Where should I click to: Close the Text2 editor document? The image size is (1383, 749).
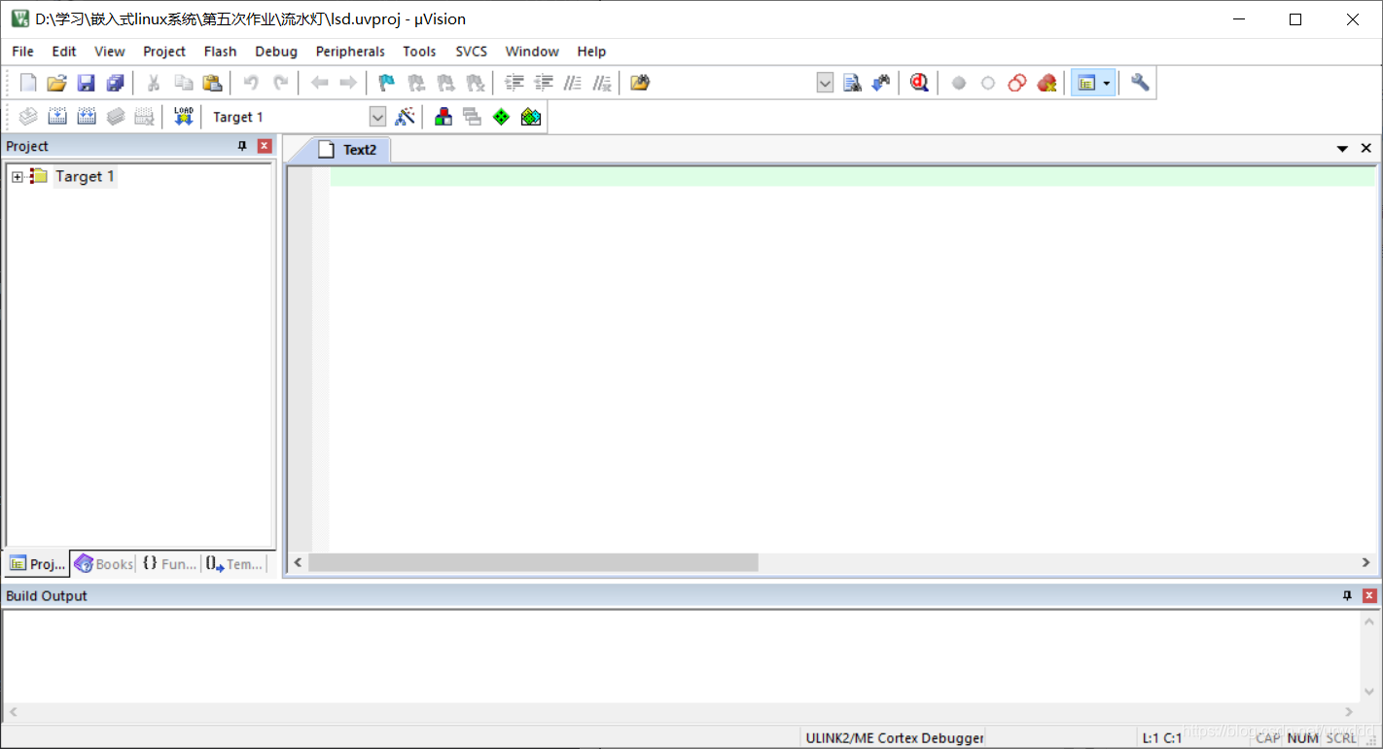(1365, 149)
